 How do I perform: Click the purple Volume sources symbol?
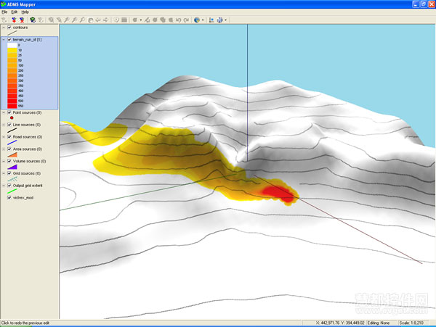[12, 167]
